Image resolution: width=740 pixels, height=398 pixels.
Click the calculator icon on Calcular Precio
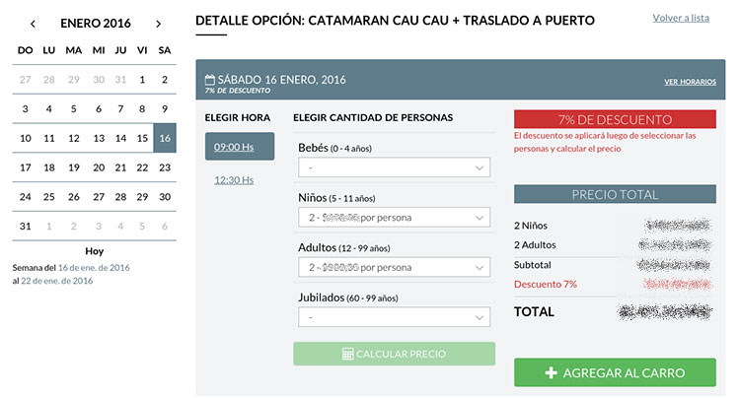click(348, 354)
